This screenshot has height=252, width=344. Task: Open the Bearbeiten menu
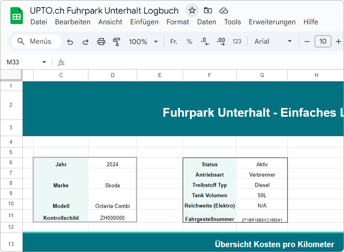click(73, 22)
